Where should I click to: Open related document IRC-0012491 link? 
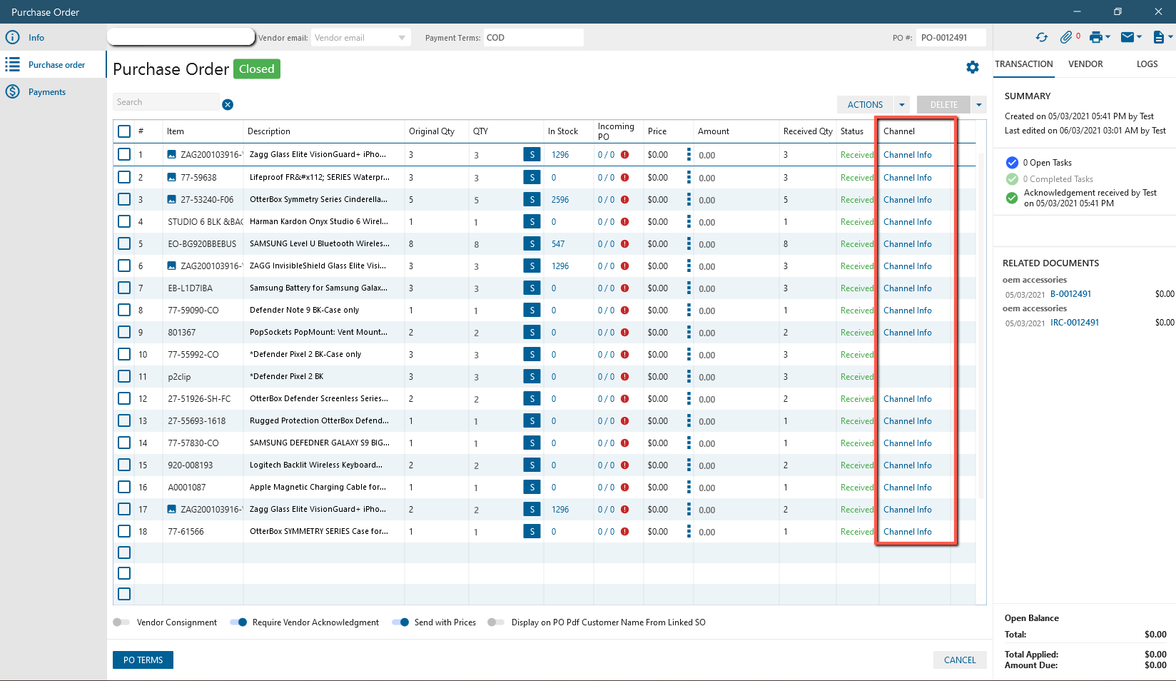click(1074, 323)
